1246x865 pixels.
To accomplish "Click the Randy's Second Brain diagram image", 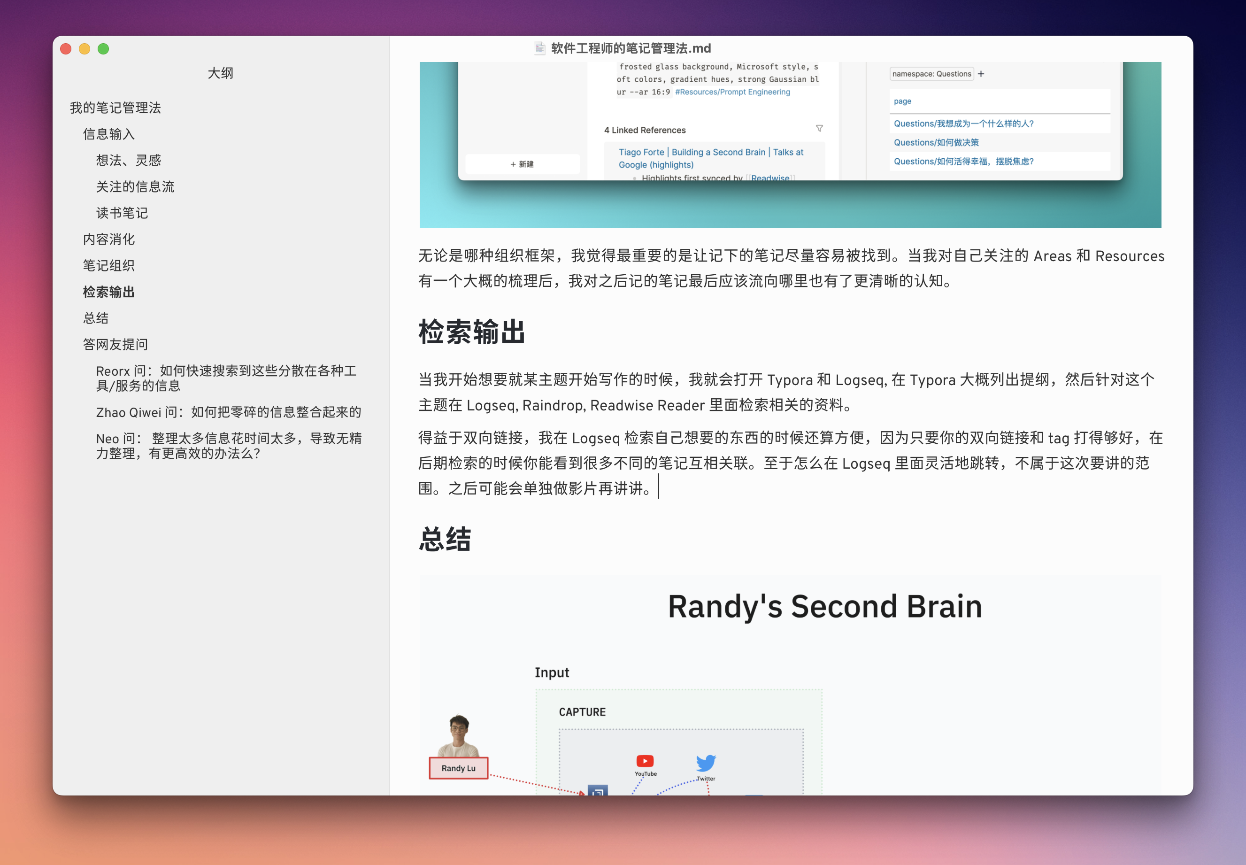I will [791, 685].
